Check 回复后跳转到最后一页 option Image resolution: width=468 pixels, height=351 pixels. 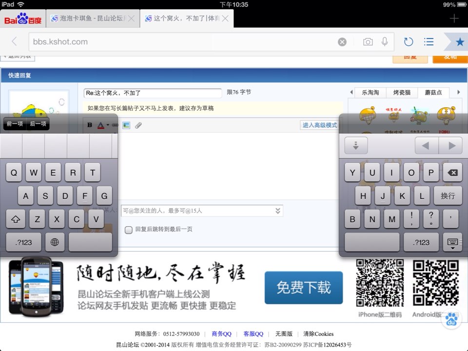point(129,230)
